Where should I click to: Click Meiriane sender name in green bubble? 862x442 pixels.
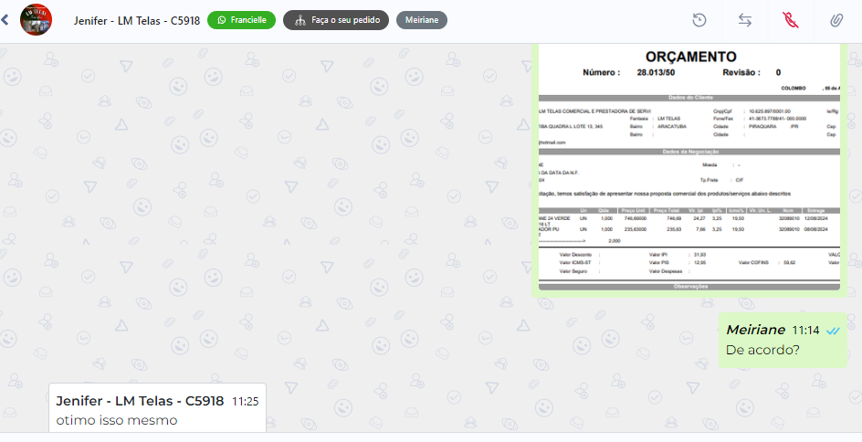coord(755,330)
